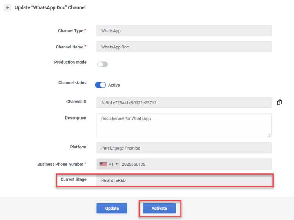294x220 pixels.
Task: Click the Active label beside status toggle
Action: coord(114,85)
